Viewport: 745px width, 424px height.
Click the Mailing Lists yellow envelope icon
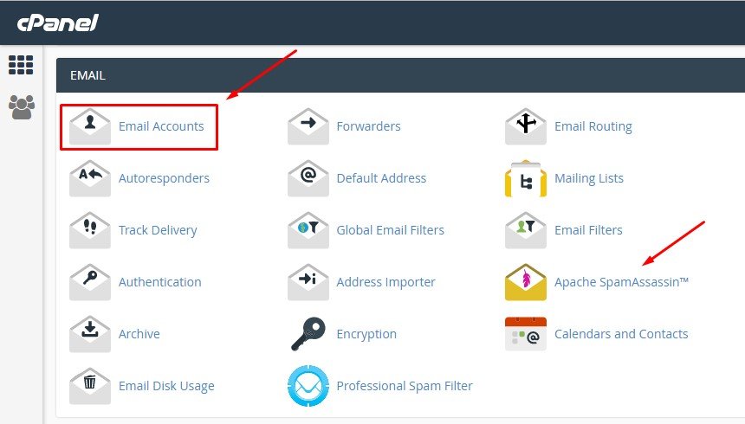coord(526,178)
